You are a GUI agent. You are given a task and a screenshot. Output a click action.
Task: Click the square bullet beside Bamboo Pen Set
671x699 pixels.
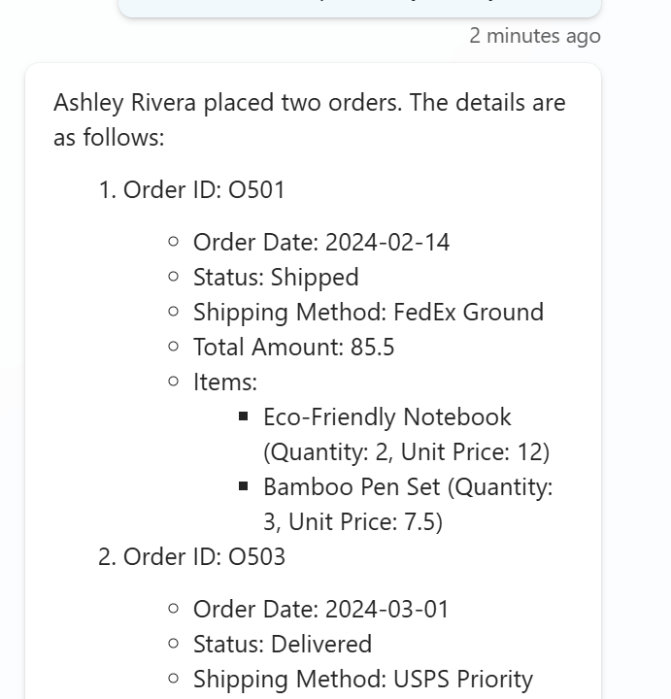click(x=243, y=486)
